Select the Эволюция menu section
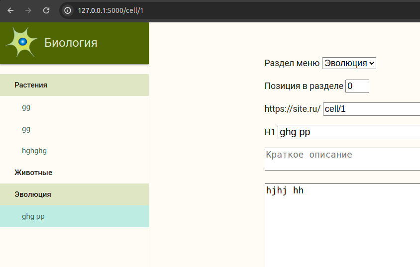The height and width of the screenshot is (267, 420). point(33,194)
